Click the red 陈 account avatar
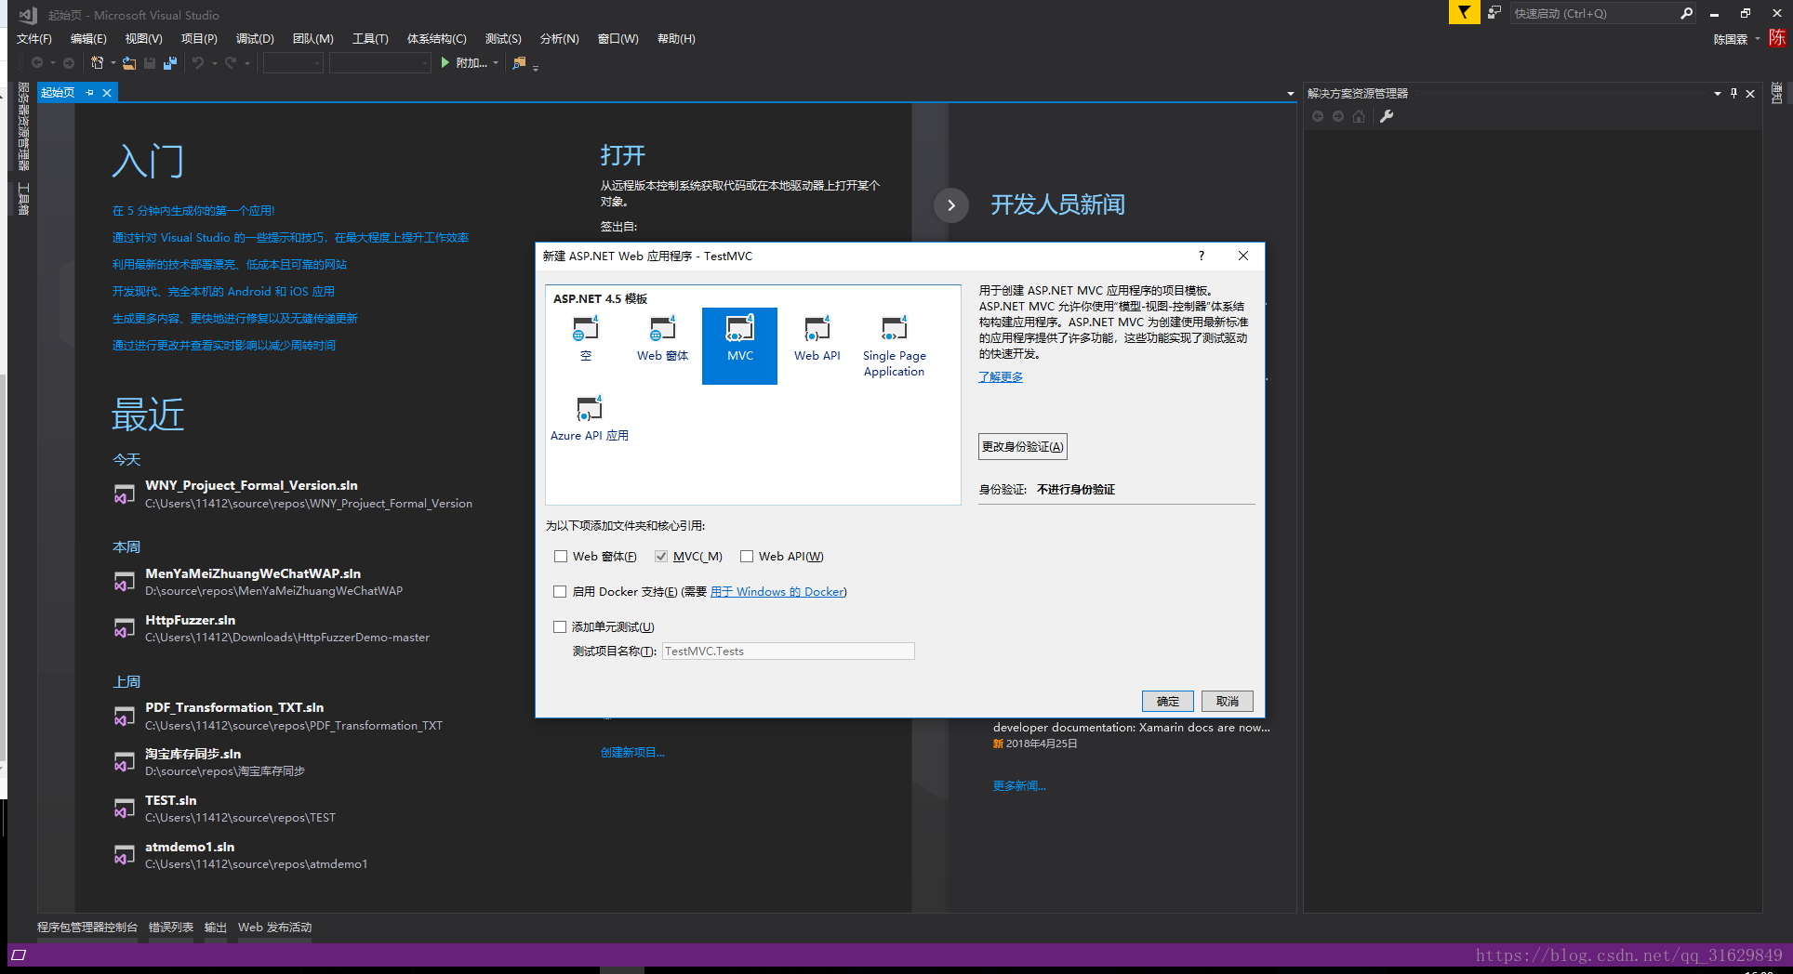The image size is (1793, 974). pos(1777,38)
